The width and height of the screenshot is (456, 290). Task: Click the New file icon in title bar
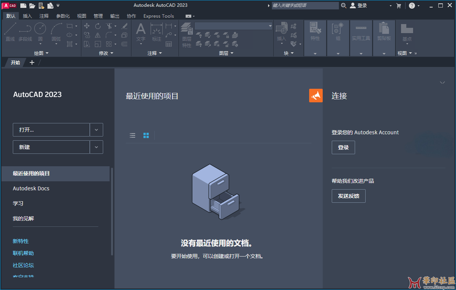23,6
